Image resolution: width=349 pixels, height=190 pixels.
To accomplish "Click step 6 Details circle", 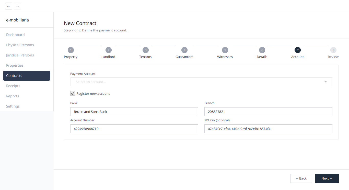I will [x=262, y=50].
